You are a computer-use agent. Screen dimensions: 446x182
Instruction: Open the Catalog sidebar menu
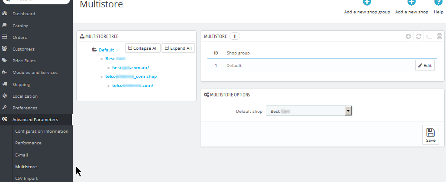pyautogui.click(x=20, y=26)
